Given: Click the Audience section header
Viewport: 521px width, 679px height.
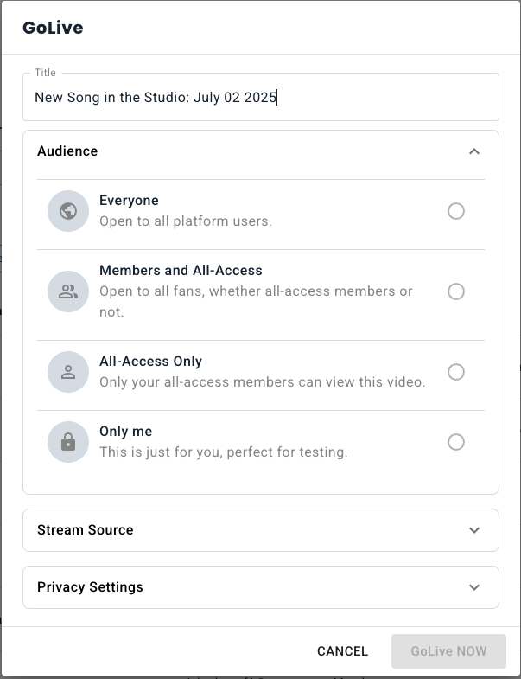Looking at the screenshot, I should 67,151.
